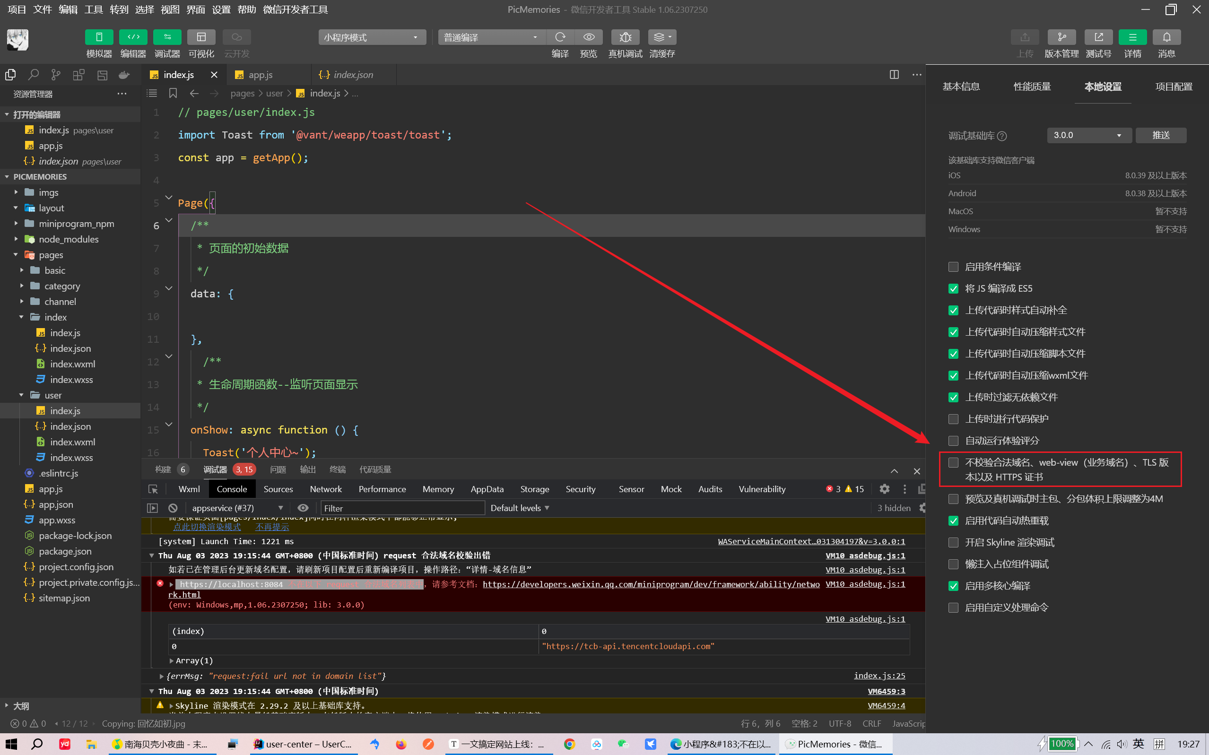Open the index.js:25 source link
The image size is (1209, 755).
tap(879, 676)
